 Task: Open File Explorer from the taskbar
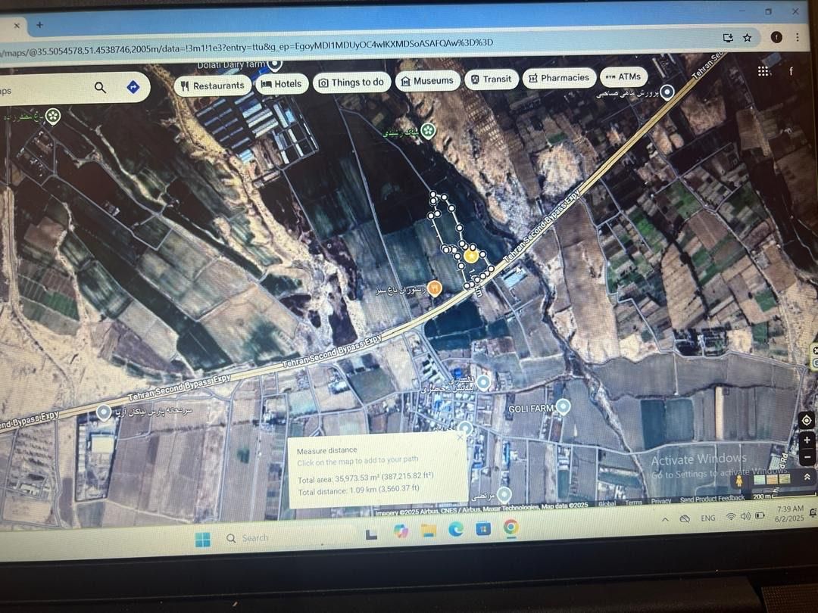tap(428, 531)
